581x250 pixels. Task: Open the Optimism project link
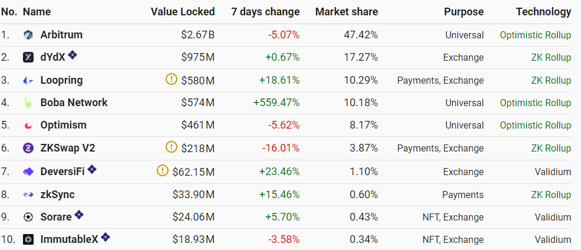[x=64, y=126]
